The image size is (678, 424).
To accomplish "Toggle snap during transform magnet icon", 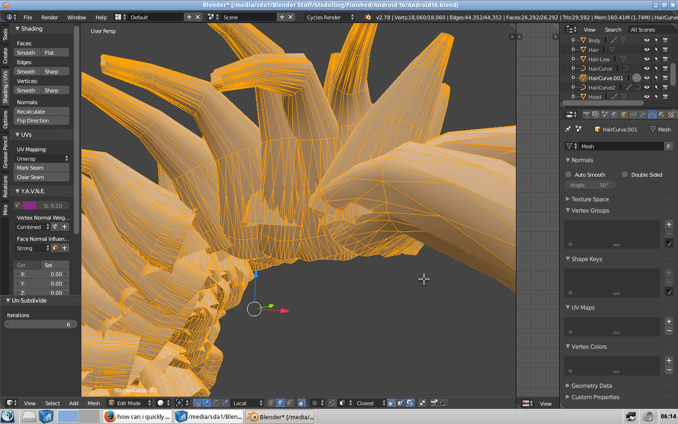I will click(332, 403).
